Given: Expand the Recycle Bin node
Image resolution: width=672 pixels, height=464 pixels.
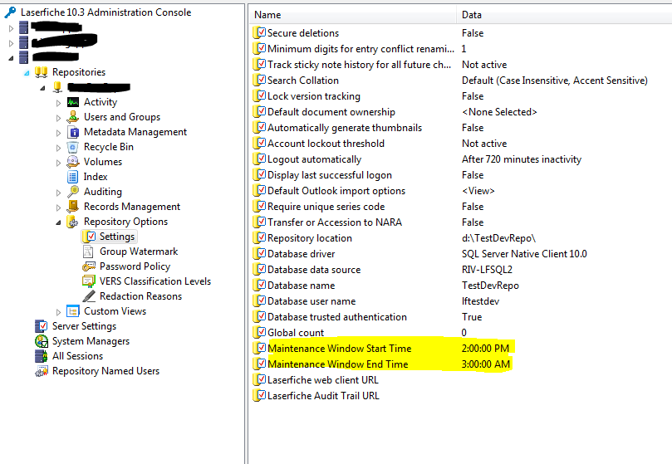Looking at the screenshot, I should pyautogui.click(x=58, y=148).
